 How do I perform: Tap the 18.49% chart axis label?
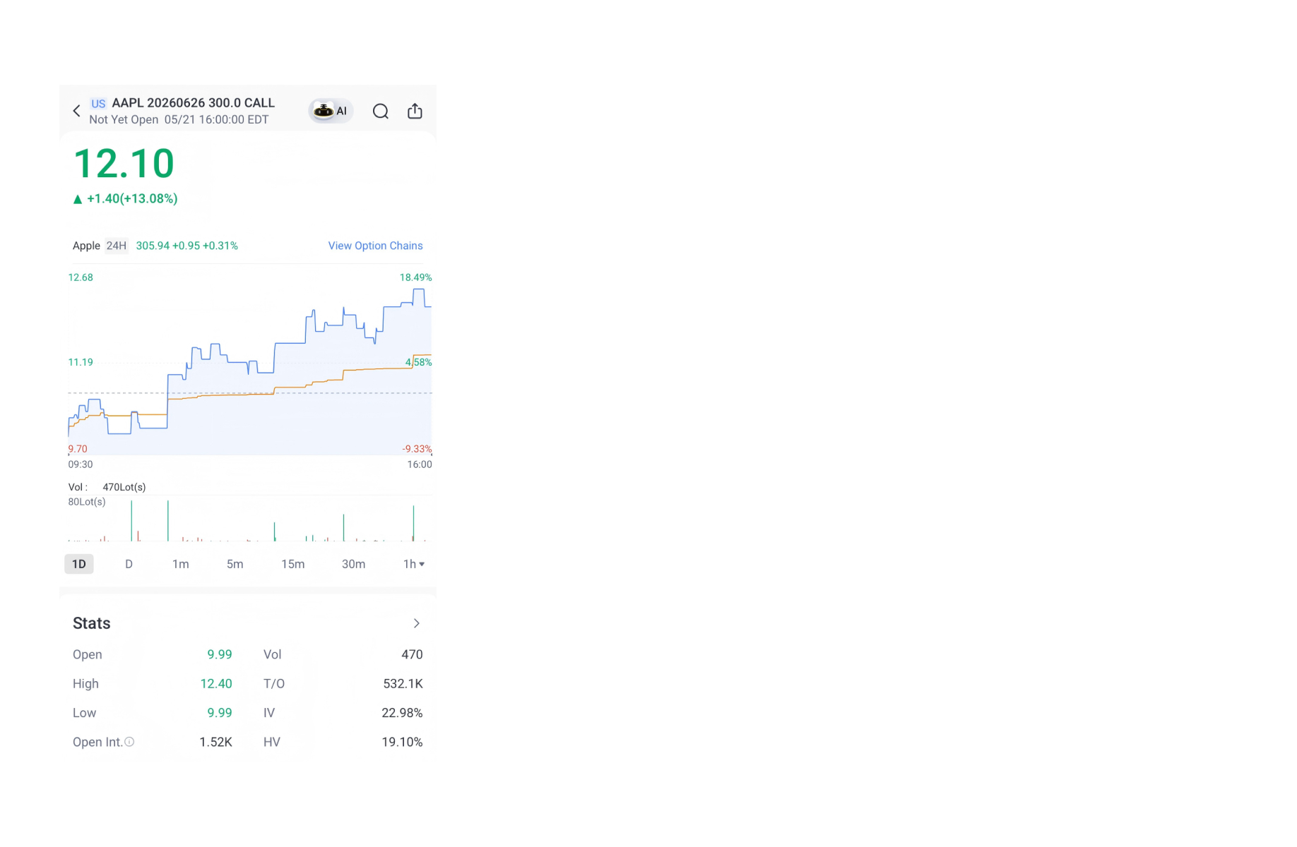(x=416, y=277)
